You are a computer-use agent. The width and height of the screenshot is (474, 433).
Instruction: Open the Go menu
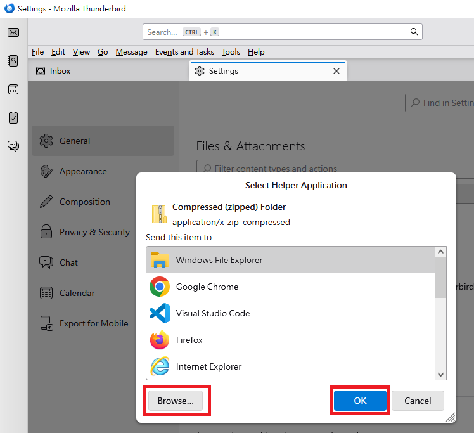[103, 52]
